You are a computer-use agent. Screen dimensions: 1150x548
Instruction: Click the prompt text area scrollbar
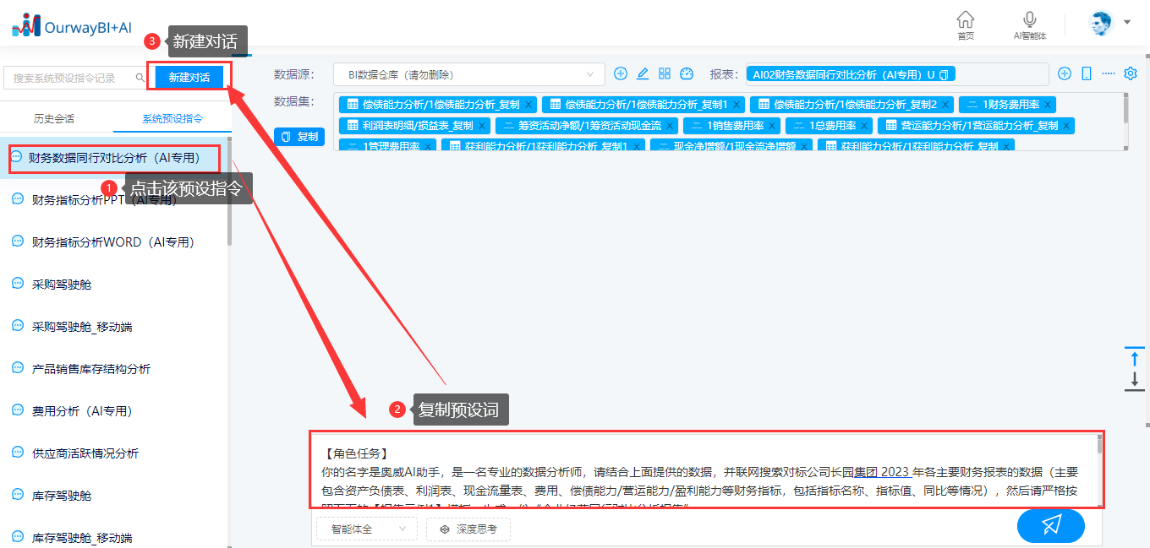click(1099, 445)
